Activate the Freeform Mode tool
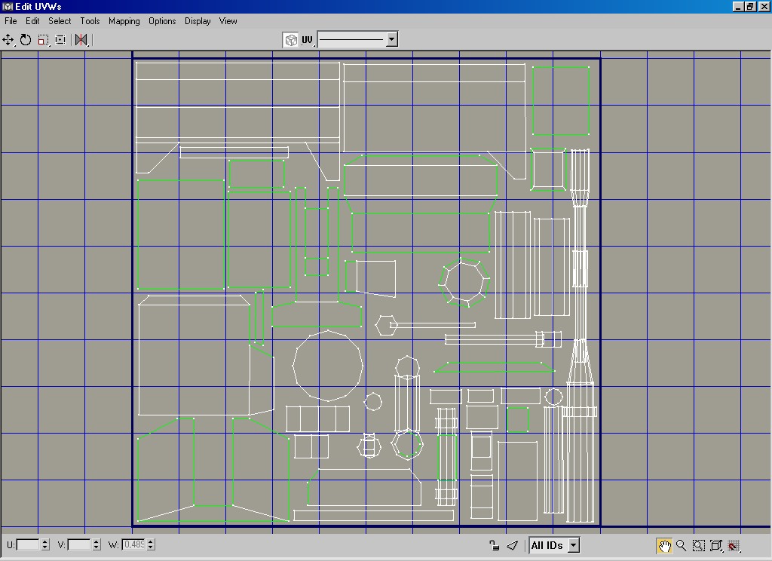772x561 pixels. (x=60, y=40)
